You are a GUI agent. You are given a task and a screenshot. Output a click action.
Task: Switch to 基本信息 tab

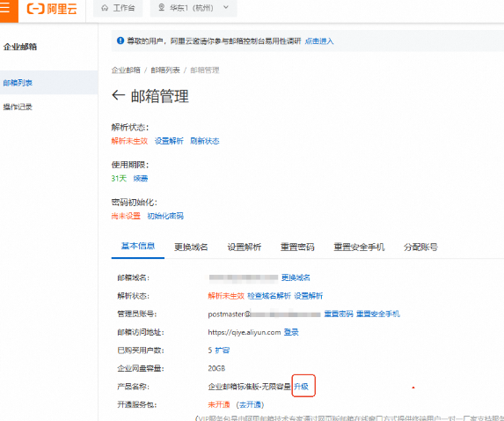point(138,247)
